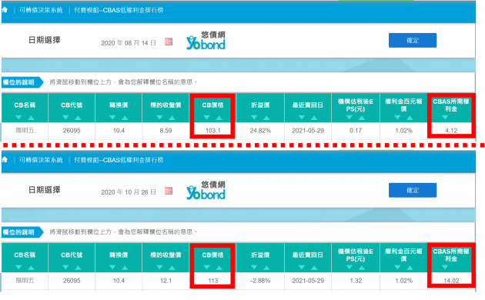
Task: Sort CB代號 ascending in the 10月26日 table
Action: [x=78, y=267]
